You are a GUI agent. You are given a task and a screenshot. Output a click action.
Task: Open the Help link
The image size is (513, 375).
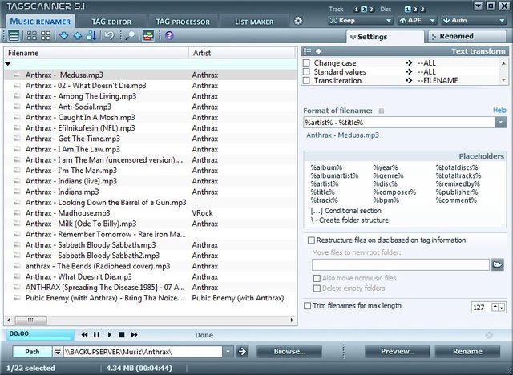[x=499, y=111]
